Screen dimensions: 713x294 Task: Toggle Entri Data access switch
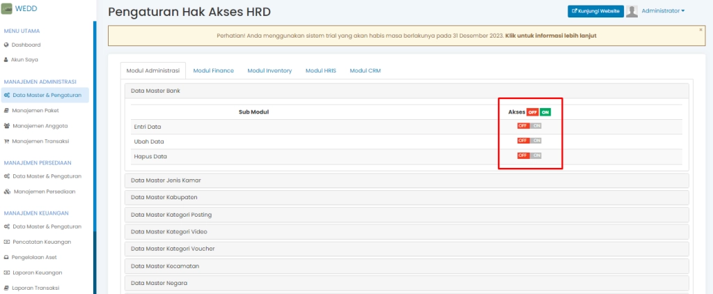click(x=529, y=126)
